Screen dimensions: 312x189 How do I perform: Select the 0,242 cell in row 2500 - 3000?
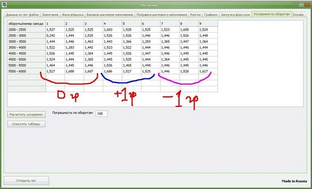(55, 36)
